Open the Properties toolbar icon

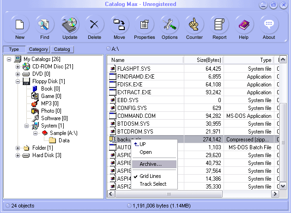tap(144, 25)
